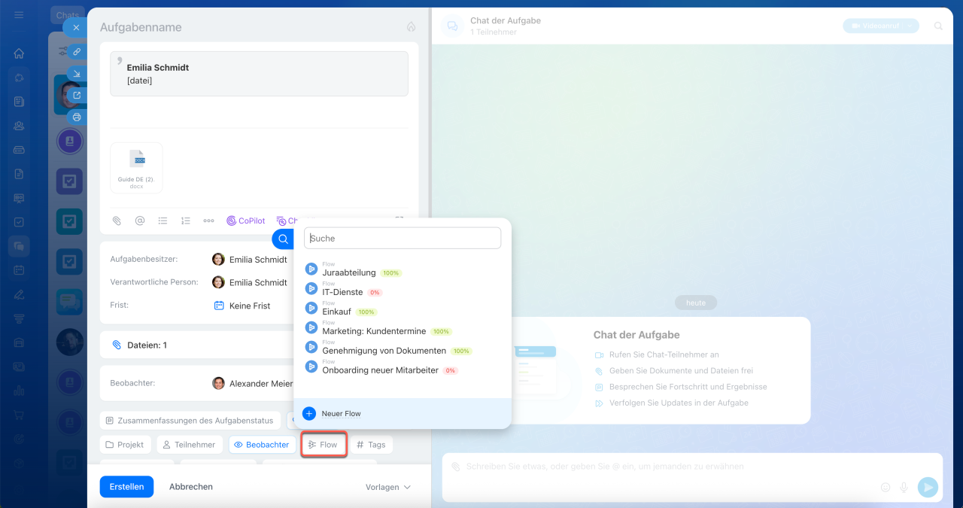
Task: Click the paperclip attach file icon
Action: coord(117,221)
